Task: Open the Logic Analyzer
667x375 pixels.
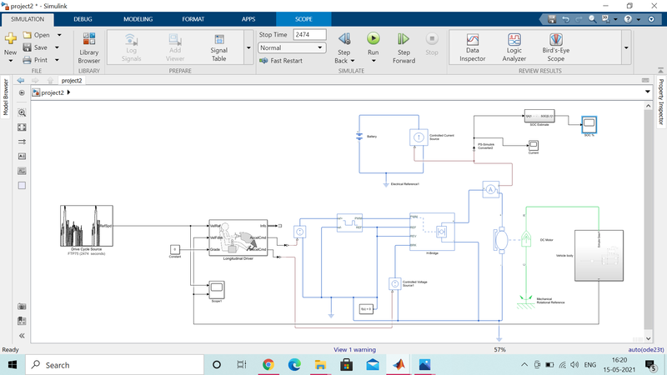Action: 514,47
